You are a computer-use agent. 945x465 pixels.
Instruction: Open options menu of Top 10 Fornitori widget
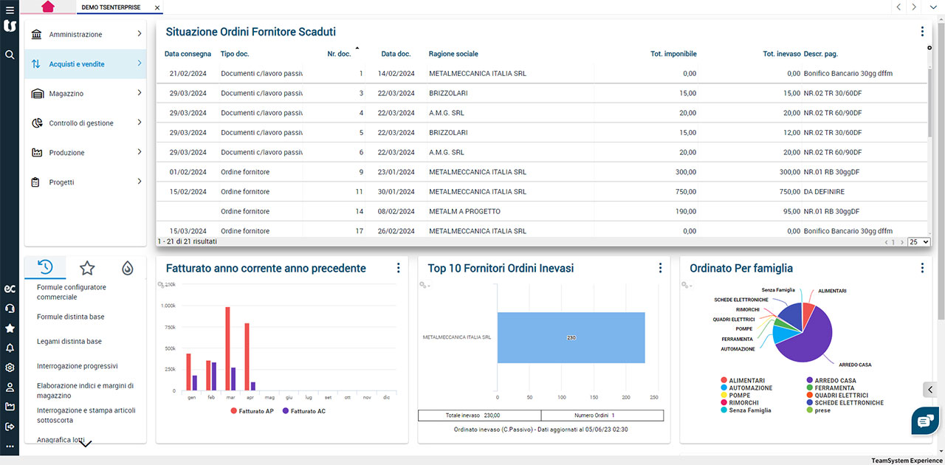click(660, 268)
